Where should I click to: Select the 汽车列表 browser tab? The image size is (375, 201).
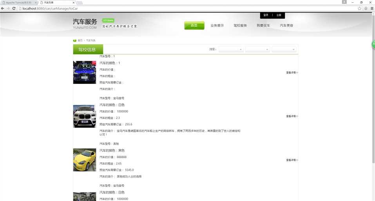pyautogui.click(x=57, y=2)
